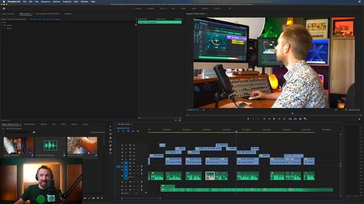Hide the topmost video track with its eye icon

point(134,146)
